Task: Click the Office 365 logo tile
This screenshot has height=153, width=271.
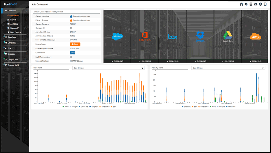Action: (145, 36)
